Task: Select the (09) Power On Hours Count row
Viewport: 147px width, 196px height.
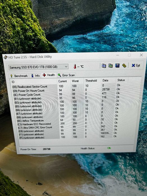Action: click(x=66, y=90)
